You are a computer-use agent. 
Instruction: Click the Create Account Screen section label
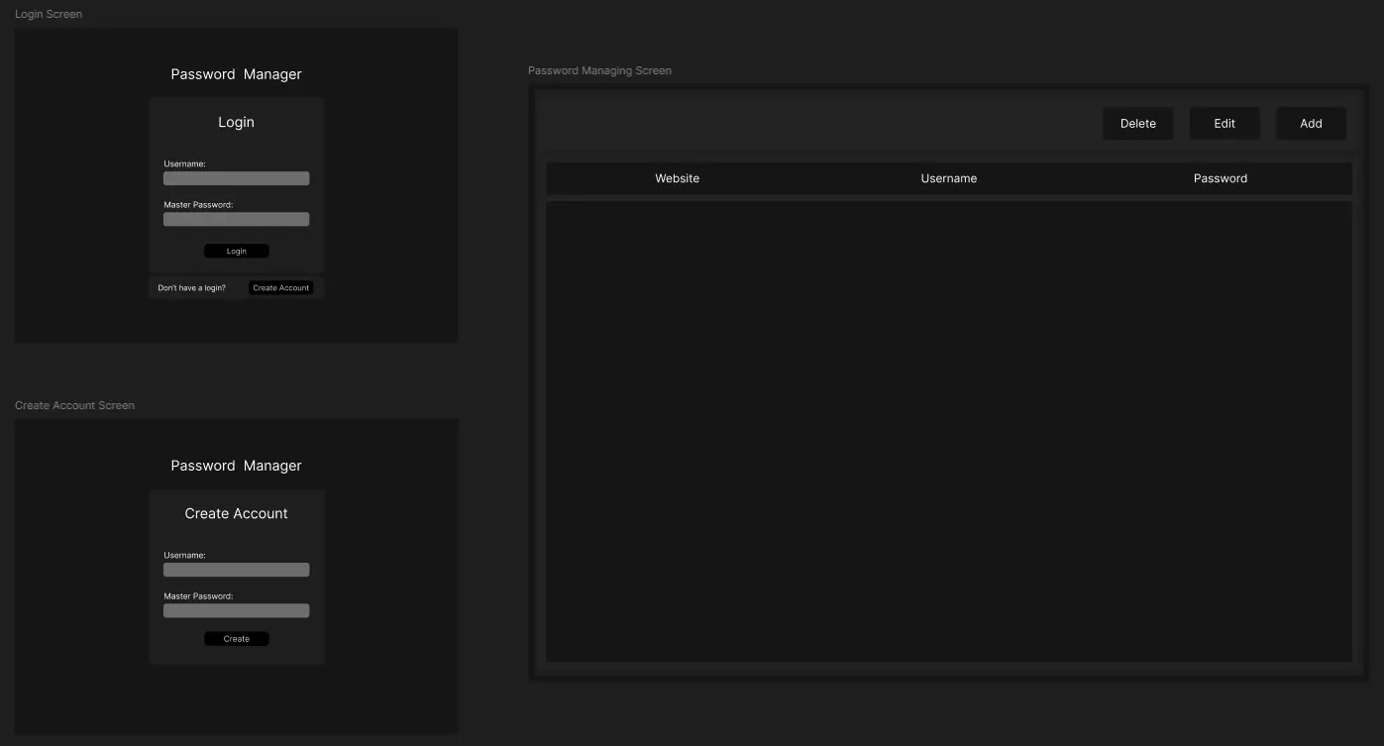point(73,404)
